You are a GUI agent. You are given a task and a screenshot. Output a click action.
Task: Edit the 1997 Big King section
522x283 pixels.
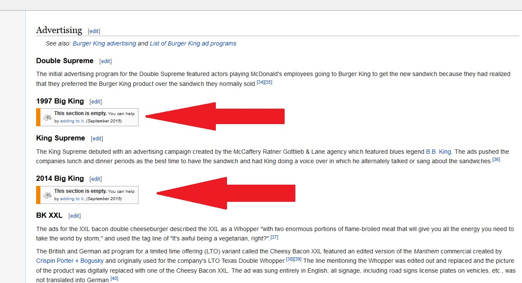point(95,102)
